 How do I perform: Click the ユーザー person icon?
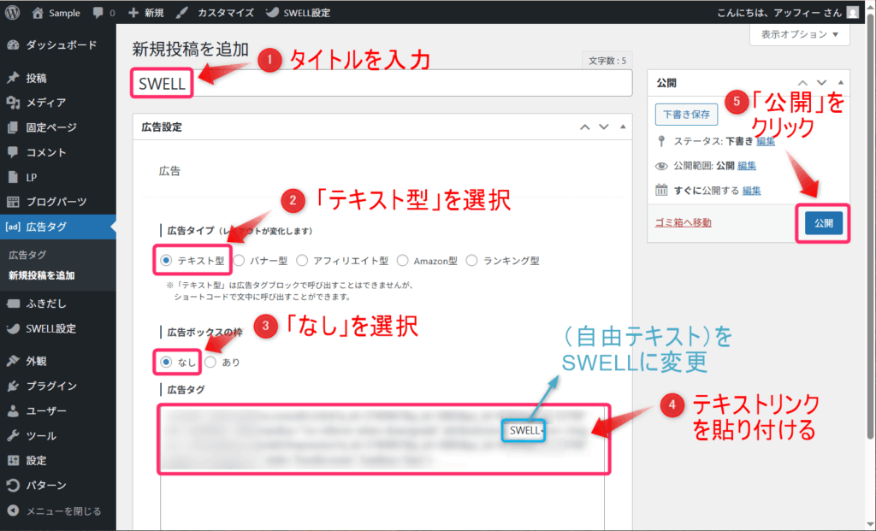point(13,410)
